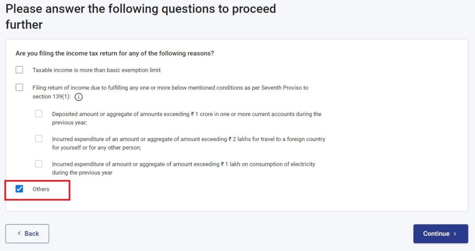
Task: Click the left chevron inside Back button
Action: click(x=19, y=233)
